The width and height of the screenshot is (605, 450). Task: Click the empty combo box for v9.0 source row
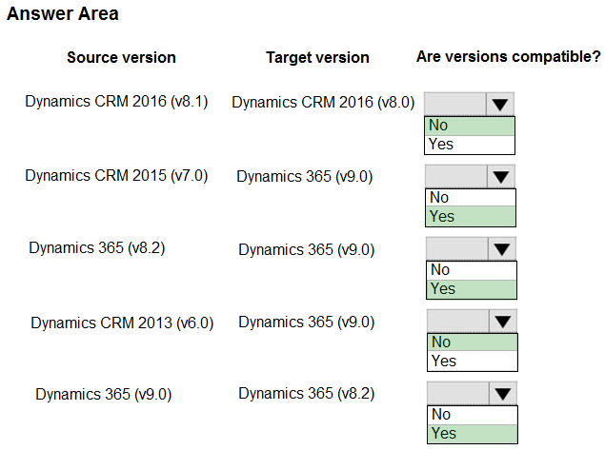coord(457,393)
